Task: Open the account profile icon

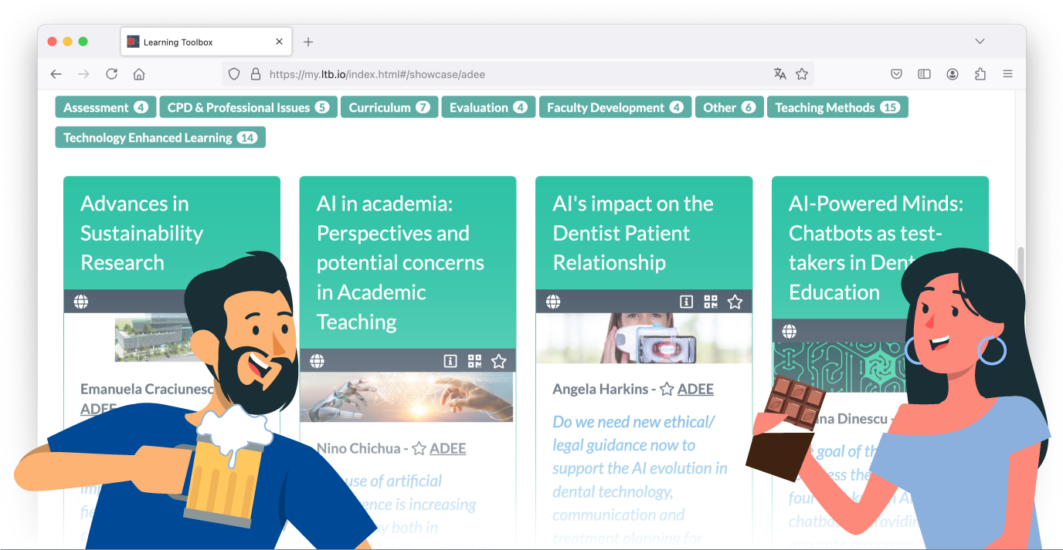Action: pos(953,74)
